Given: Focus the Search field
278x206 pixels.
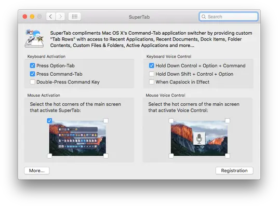Looking at the screenshot, I should coord(228,17).
